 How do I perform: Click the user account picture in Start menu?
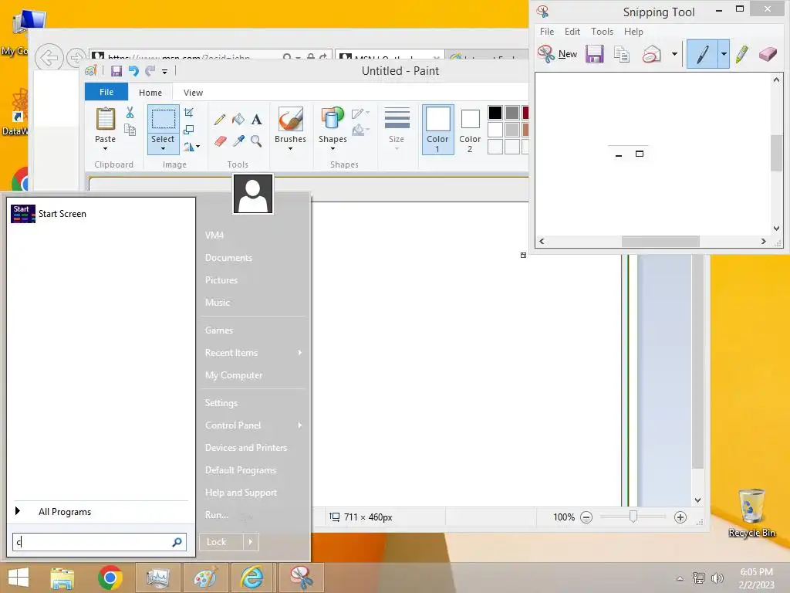pyautogui.click(x=253, y=194)
